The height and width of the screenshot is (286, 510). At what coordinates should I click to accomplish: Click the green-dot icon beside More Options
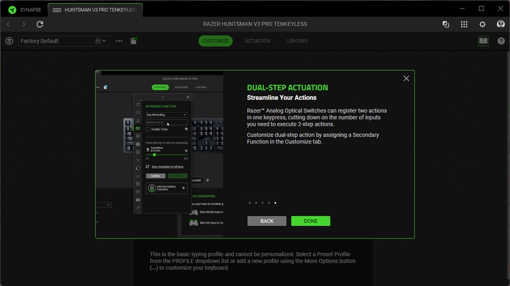click(x=134, y=41)
